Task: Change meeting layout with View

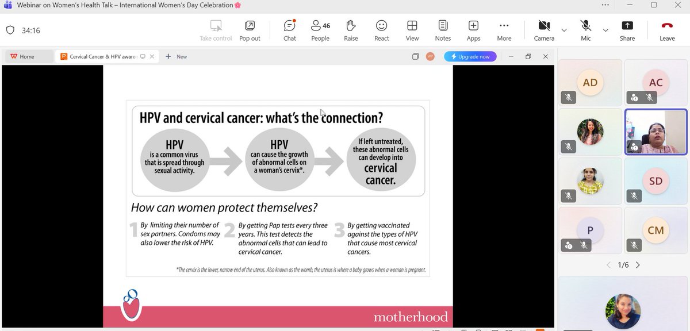Action: (412, 30)
